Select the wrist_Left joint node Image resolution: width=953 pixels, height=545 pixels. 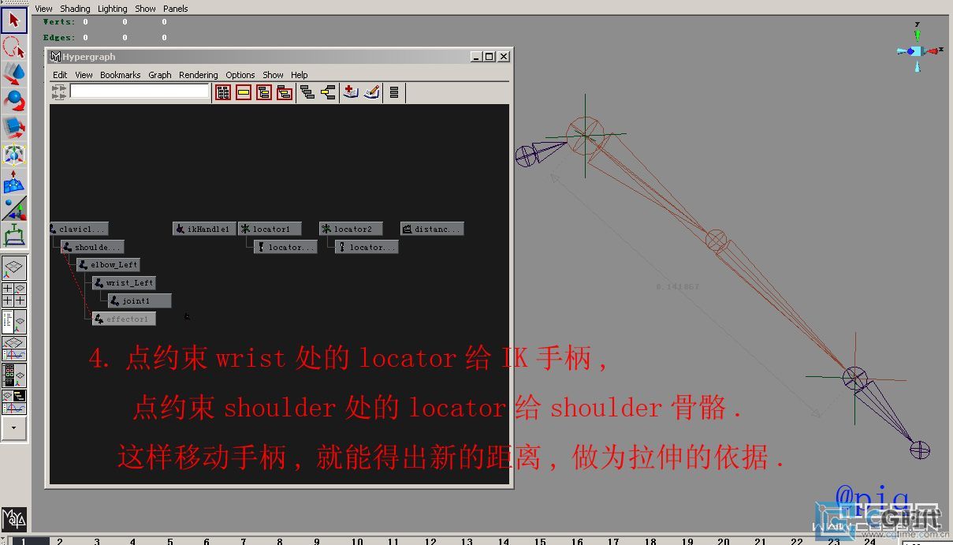point(124,282)
